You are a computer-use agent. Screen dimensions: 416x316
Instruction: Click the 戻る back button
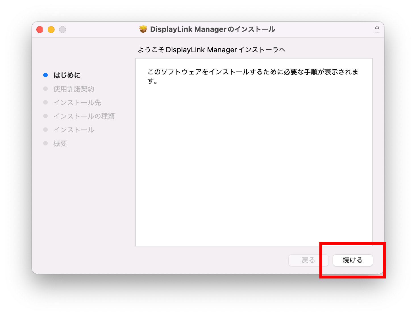click(308, 260)
